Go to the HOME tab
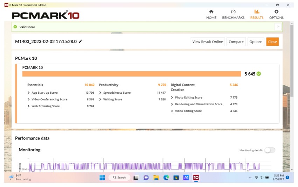The image size is (298, 187). (211, 15)
